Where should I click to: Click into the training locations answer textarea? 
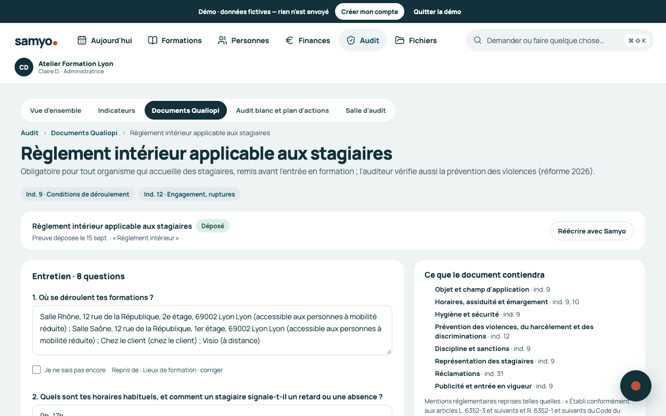coord(212,330)
